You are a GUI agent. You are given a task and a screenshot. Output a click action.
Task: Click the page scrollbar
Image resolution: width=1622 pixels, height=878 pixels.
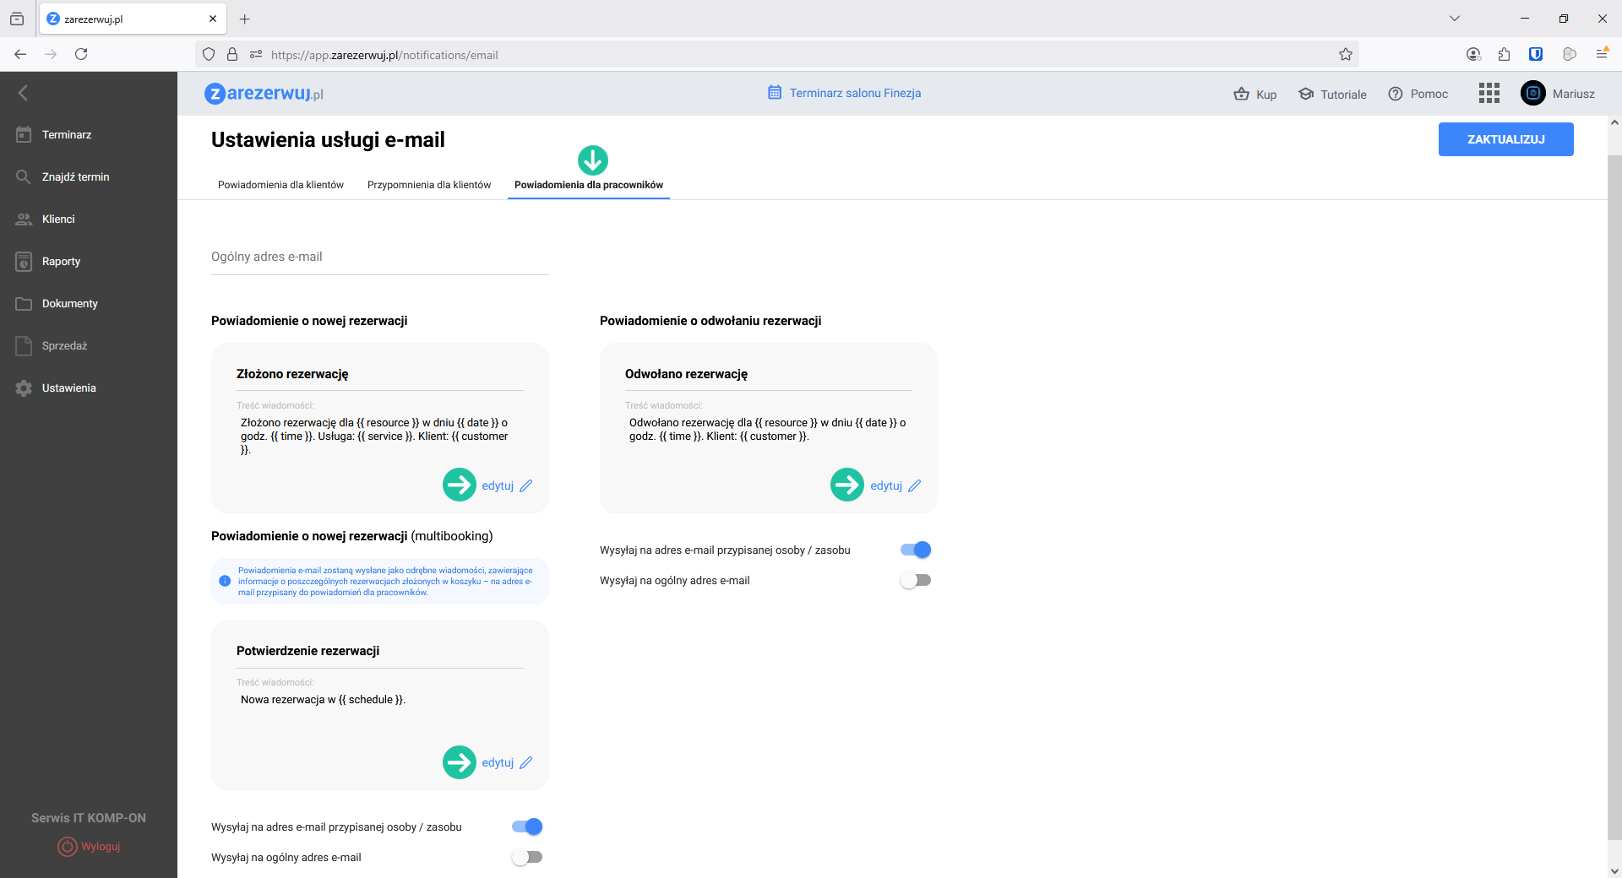coord(1614,498)
